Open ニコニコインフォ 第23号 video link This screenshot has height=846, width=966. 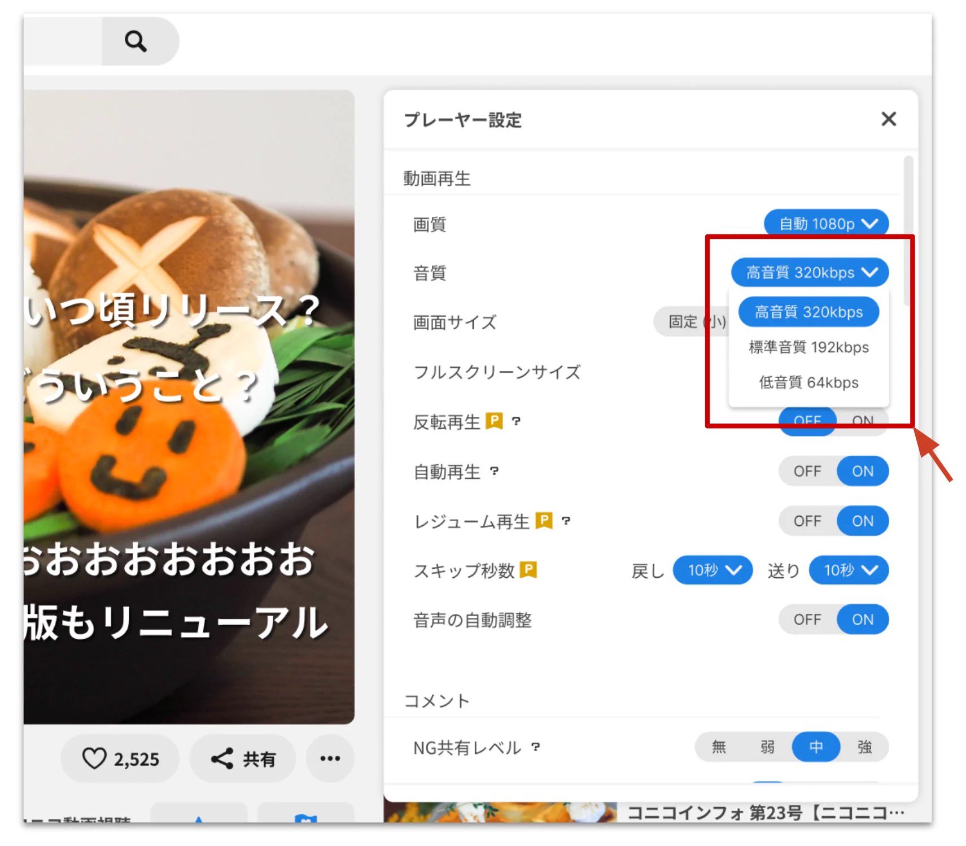pos(766,813)
